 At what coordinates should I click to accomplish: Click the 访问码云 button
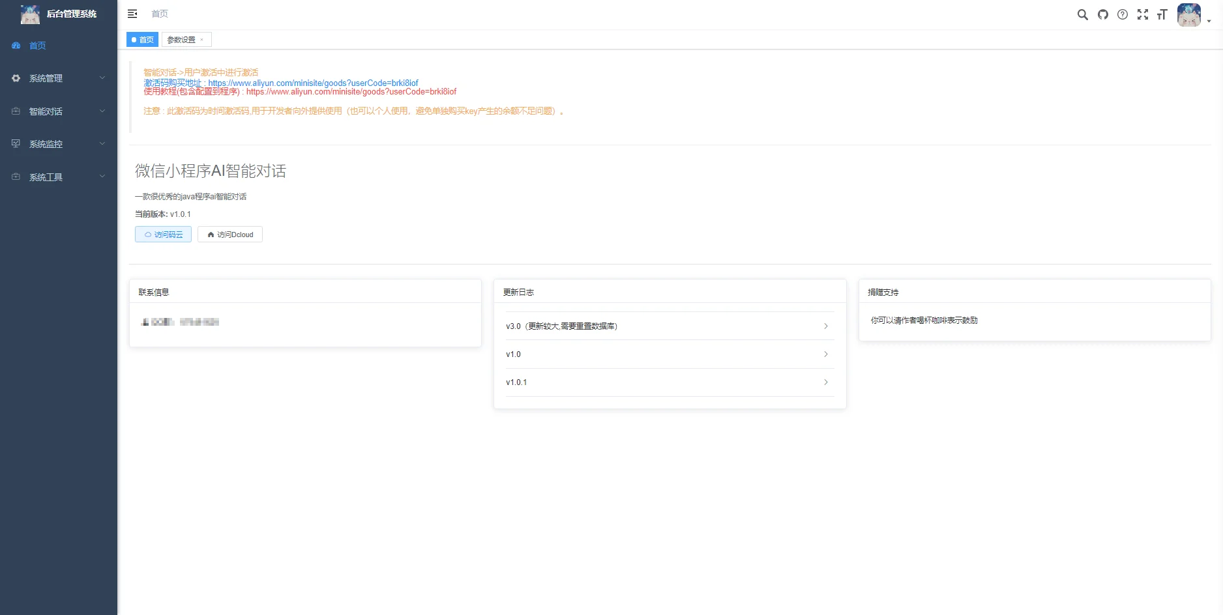[163, 235]
